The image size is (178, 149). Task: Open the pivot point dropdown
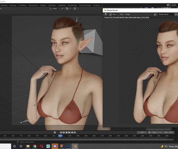click(63, 9)
